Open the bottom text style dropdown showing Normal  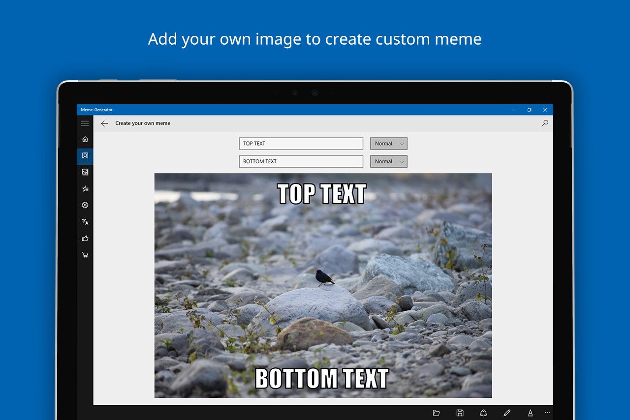click(x=388, y=161)
